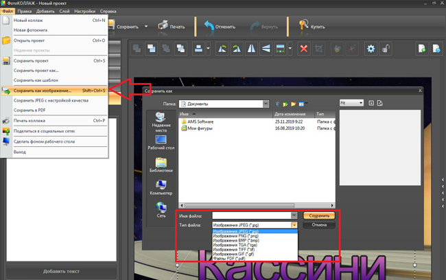Viewport: 446px width, 280px height.
Task: Click Undo blue arrow (Отменить)
Action: pos(220,27)
